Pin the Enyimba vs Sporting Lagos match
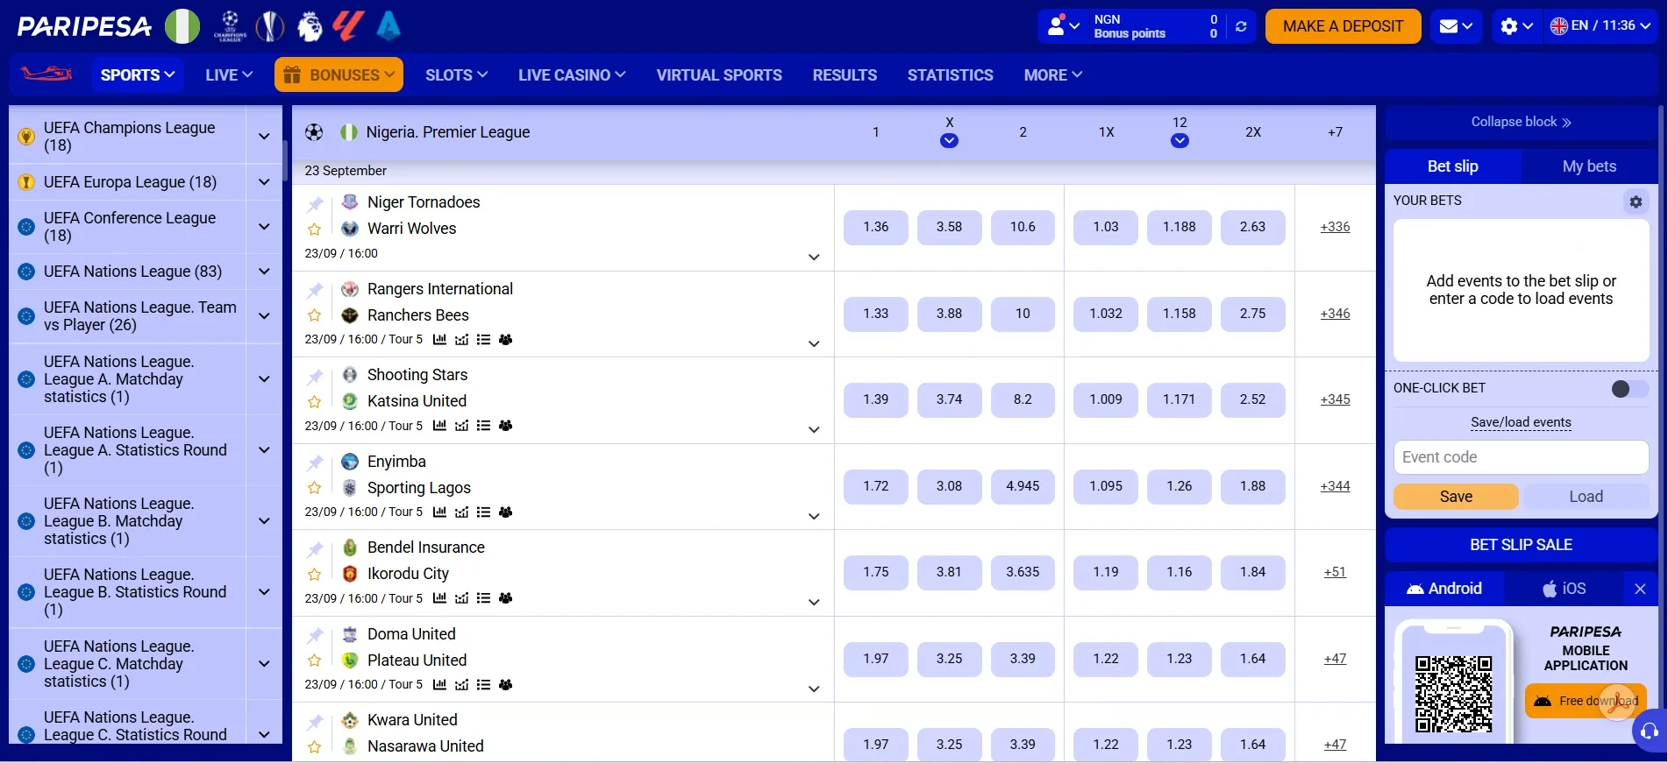This screenshot has width=1668, height=763. coord(315,463)
